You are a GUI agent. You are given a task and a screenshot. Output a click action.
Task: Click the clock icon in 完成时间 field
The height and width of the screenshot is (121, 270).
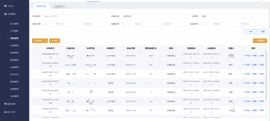202,24
